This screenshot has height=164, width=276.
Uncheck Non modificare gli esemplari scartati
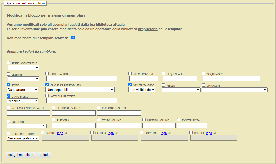[73, 38]
